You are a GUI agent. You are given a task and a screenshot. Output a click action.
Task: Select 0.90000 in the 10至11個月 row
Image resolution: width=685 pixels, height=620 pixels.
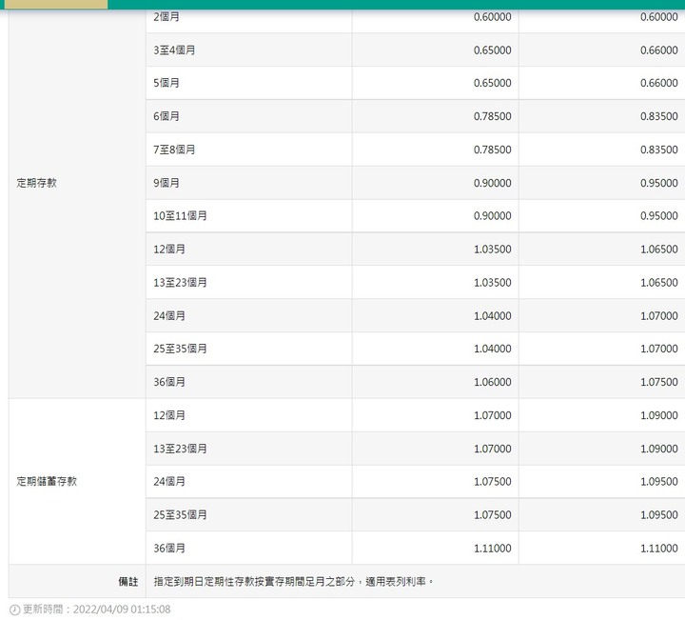pos(493,216)
